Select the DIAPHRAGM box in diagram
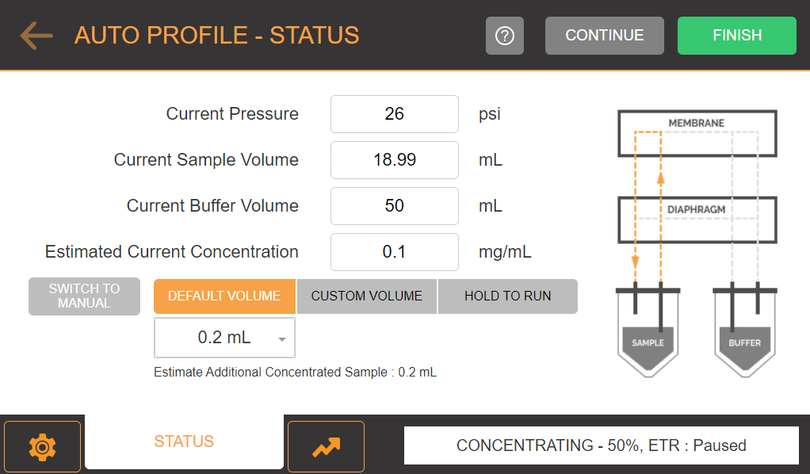This screenshot has height=474, width=810. [x=697, y=220]
